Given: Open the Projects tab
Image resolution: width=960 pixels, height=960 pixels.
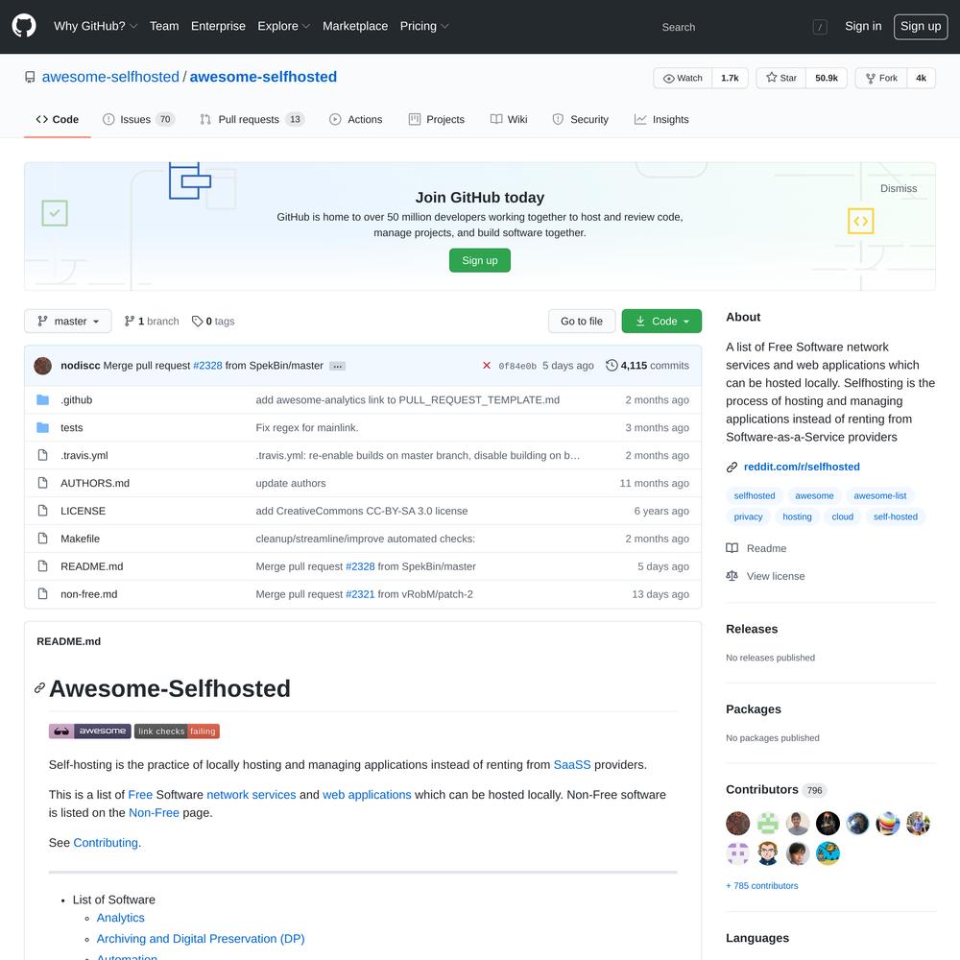Looking at the screenshot, I should [437, 119].
